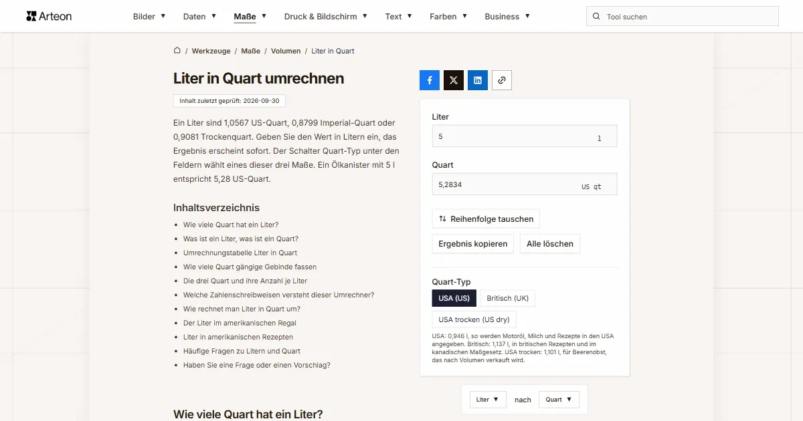The image size is (803, 421).
Task: Click Ergebnis kopieren
Action: tap(473, 244)
